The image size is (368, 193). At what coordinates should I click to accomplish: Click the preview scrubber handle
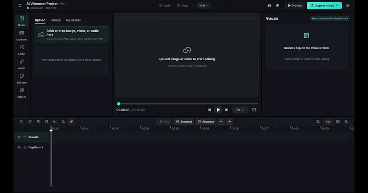click(119, 104)
